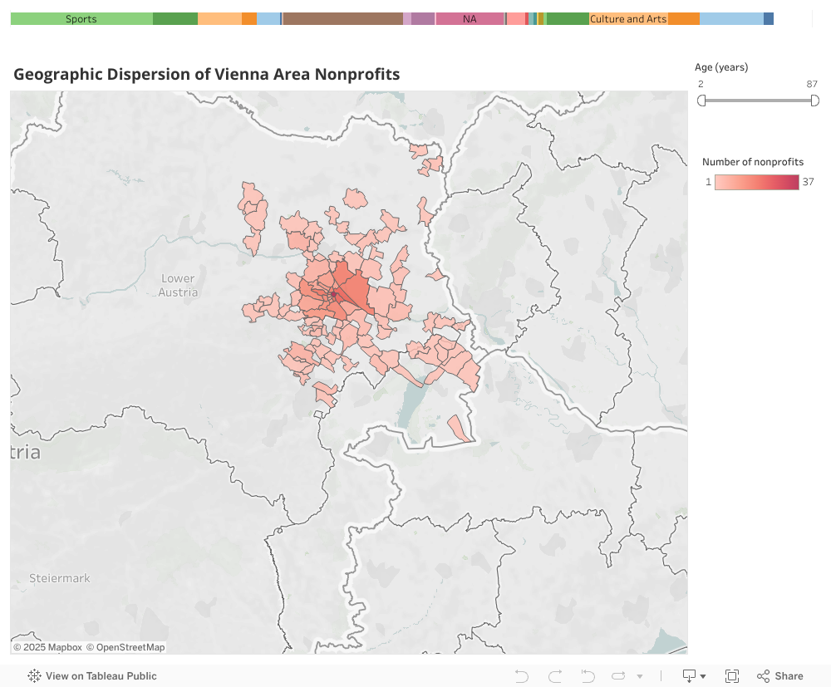
Task: Click the Age slider's left handle
Action: tap(701, 101)
